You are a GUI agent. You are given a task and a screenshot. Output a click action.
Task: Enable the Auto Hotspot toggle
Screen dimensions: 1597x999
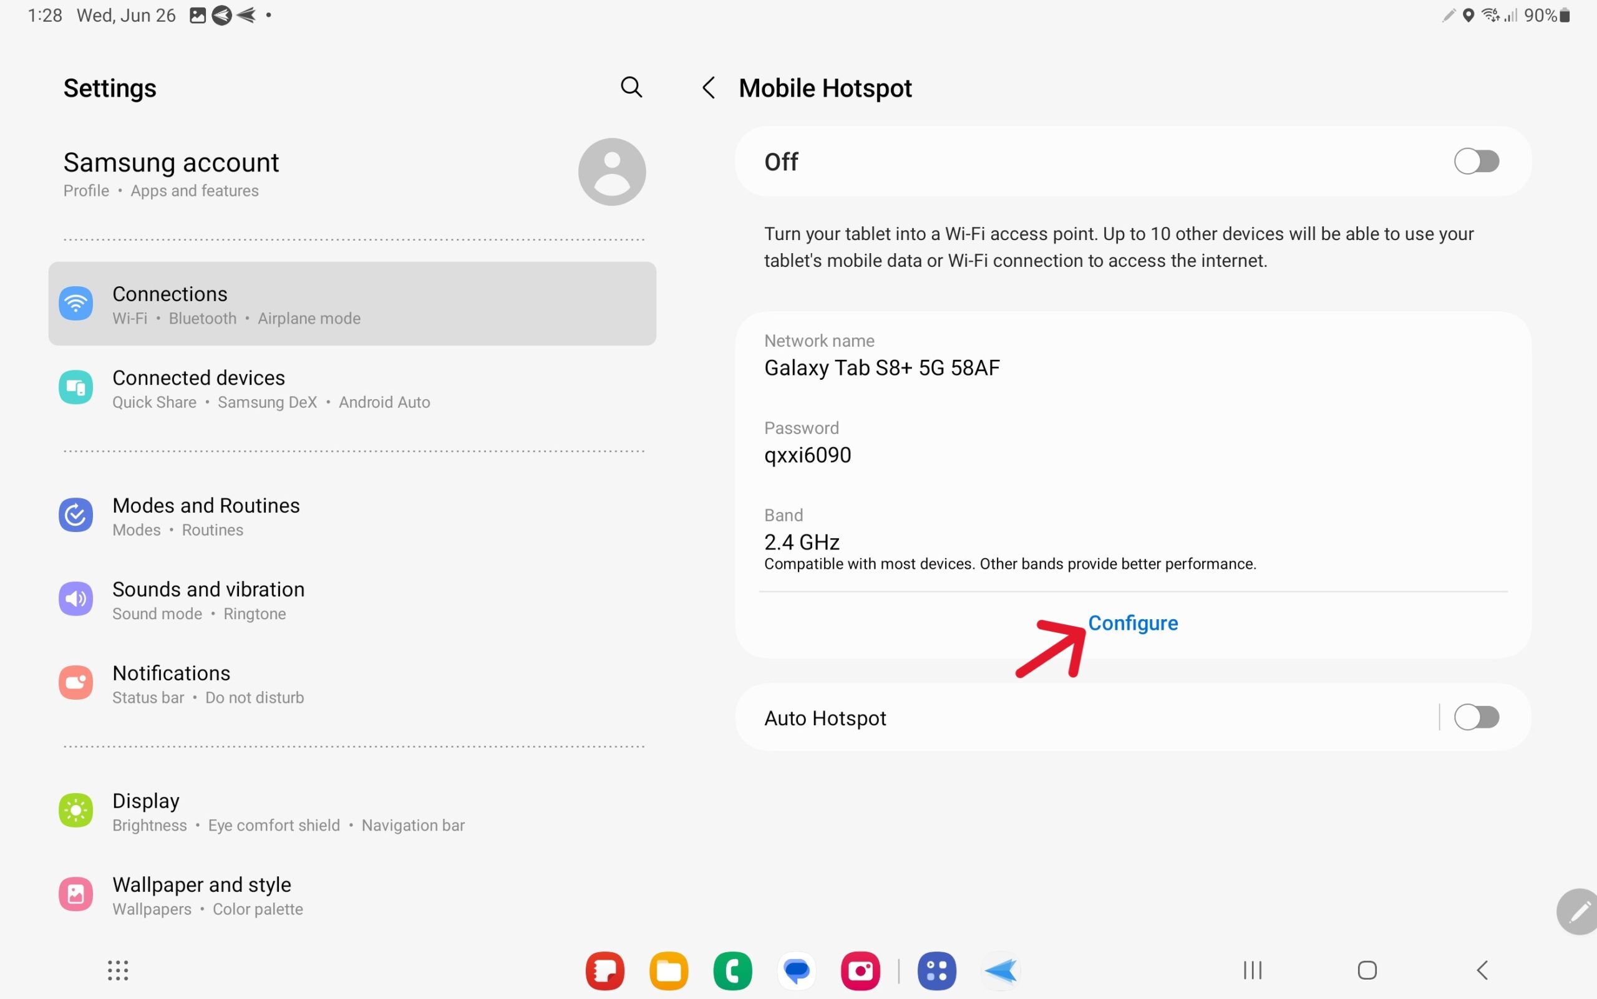point(1476,717)
